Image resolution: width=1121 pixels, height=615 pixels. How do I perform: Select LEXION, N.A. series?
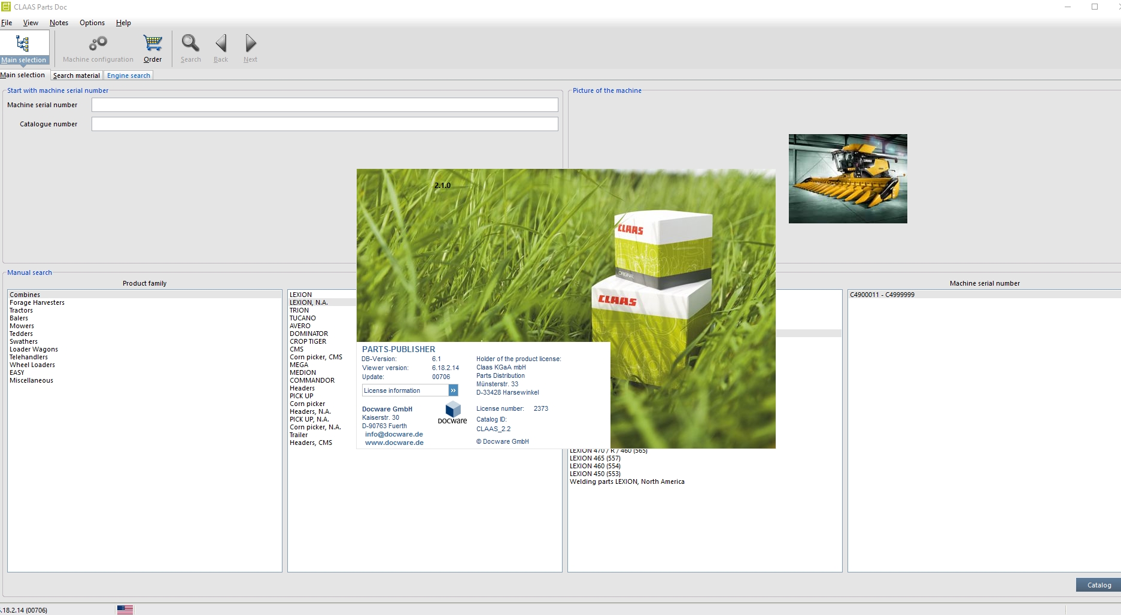click(x=323, y=302)
